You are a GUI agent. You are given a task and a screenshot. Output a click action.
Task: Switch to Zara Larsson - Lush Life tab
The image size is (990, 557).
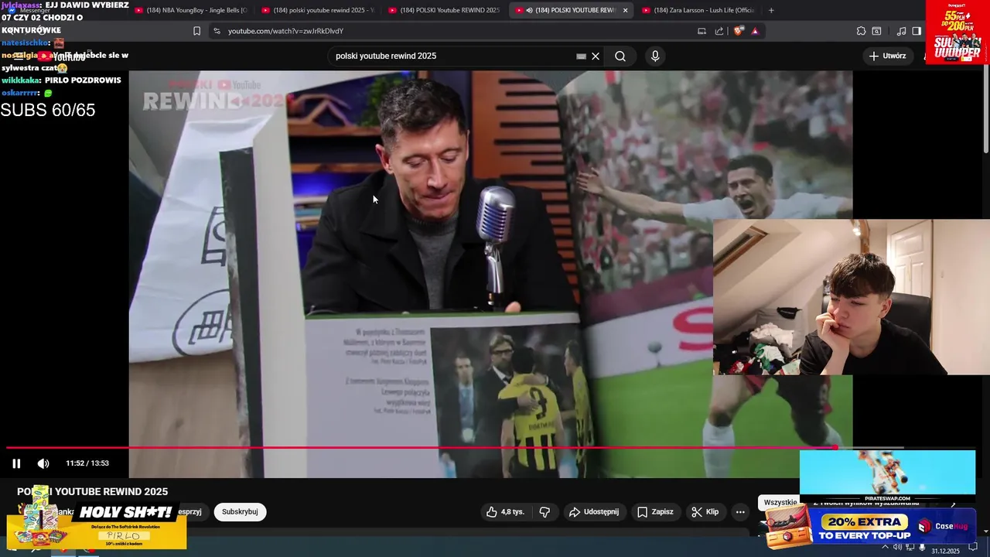pyautogui.click(x=698, y=10)
